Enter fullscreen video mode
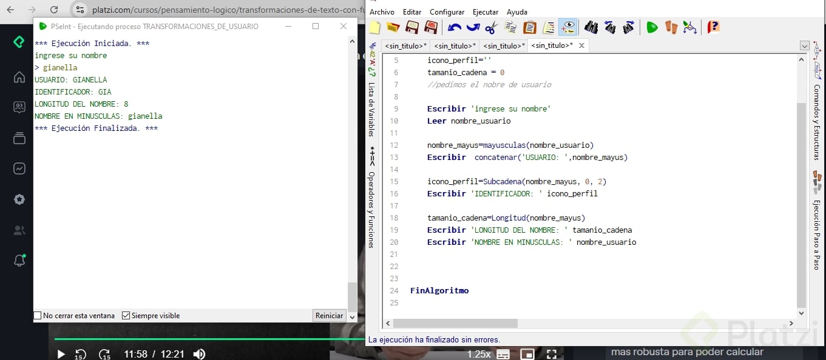826x360 pixels. [x=552, y=354]
